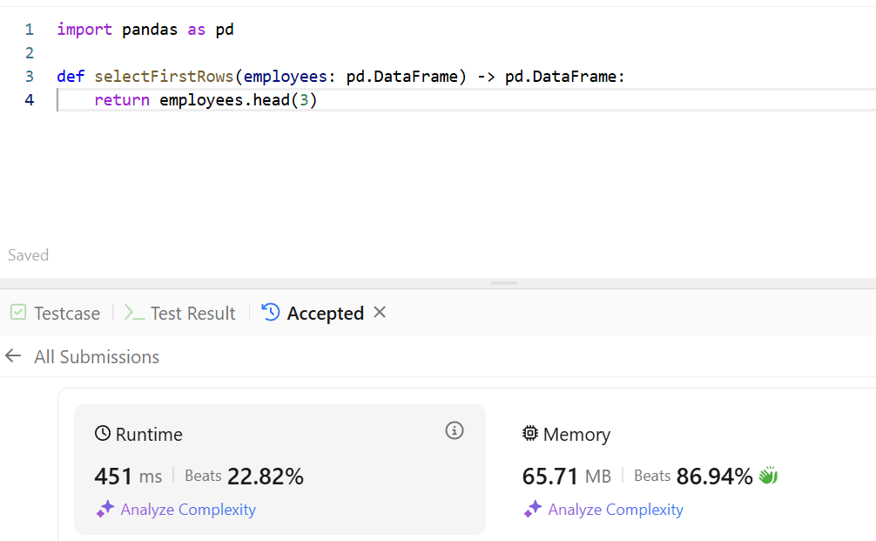Close the Accepted tab
This screenshot has height=541, width=876.
tap(380, 313)
